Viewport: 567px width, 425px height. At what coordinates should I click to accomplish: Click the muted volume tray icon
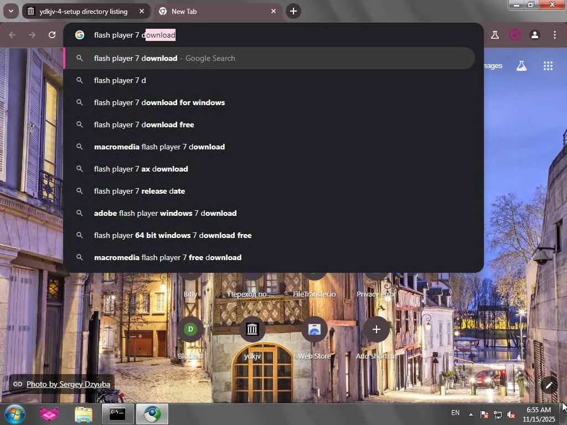point(511,414)
